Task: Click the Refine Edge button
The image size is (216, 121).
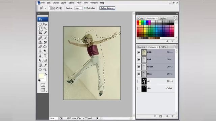Action: 107,8
